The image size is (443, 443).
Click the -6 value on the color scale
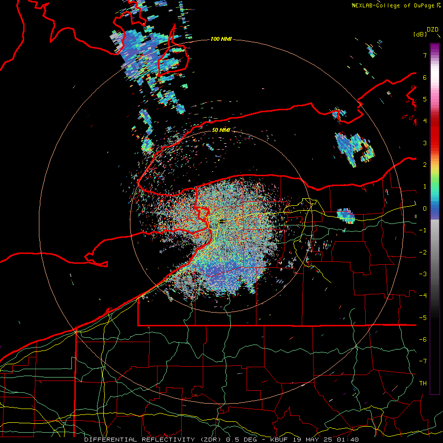pyautogui.click(x=423, y=340)
